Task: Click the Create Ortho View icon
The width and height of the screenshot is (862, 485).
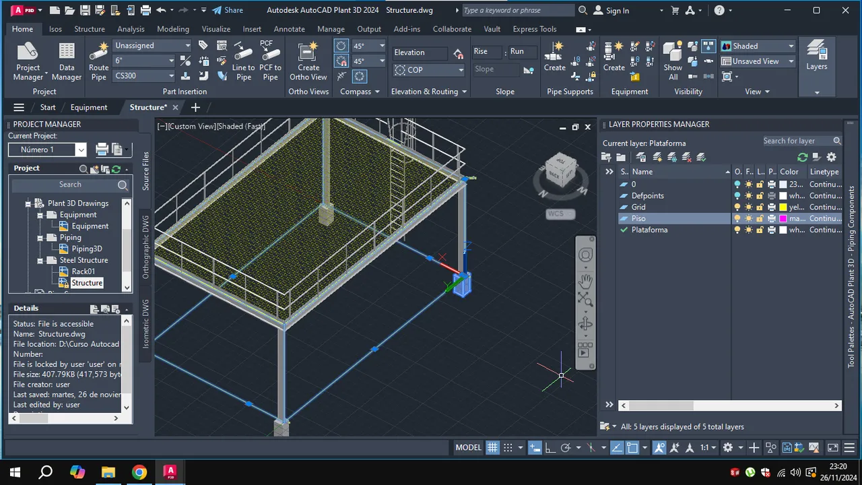Action: [308, 61]
